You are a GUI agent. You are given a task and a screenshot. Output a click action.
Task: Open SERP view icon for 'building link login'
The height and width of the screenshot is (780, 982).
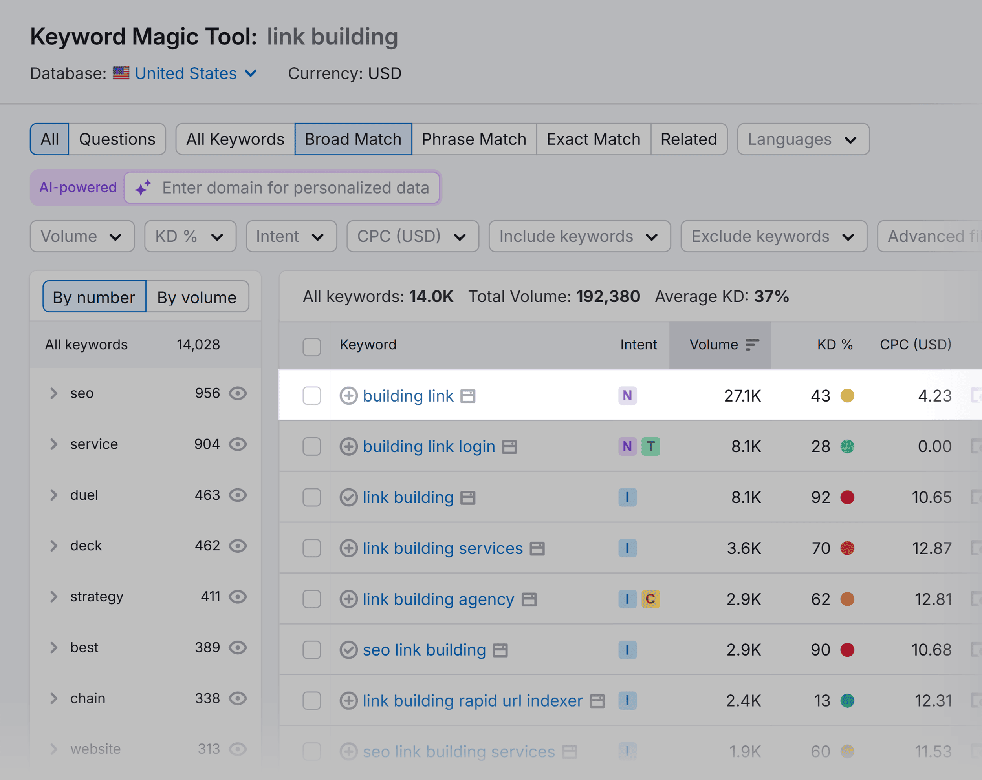click(x=509, y=448)
